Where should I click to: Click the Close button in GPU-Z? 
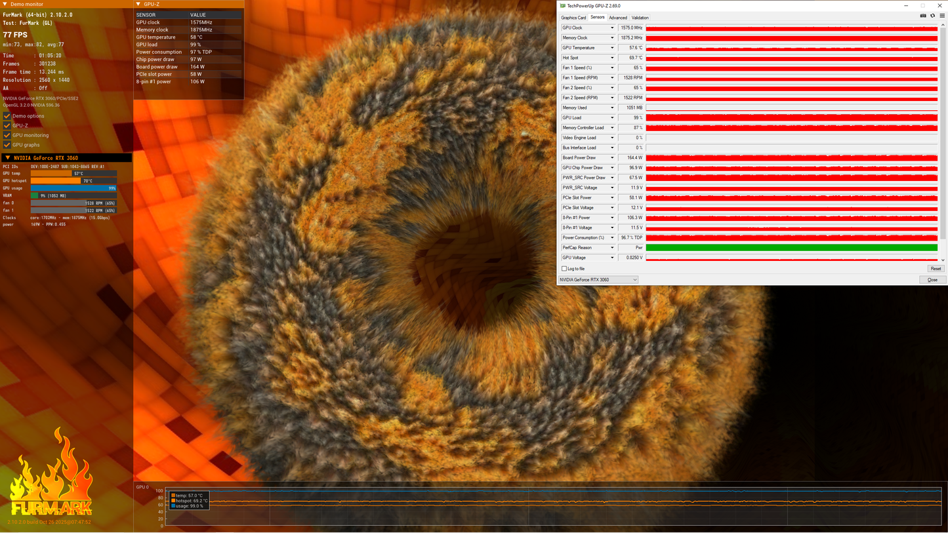click(932, 280)
